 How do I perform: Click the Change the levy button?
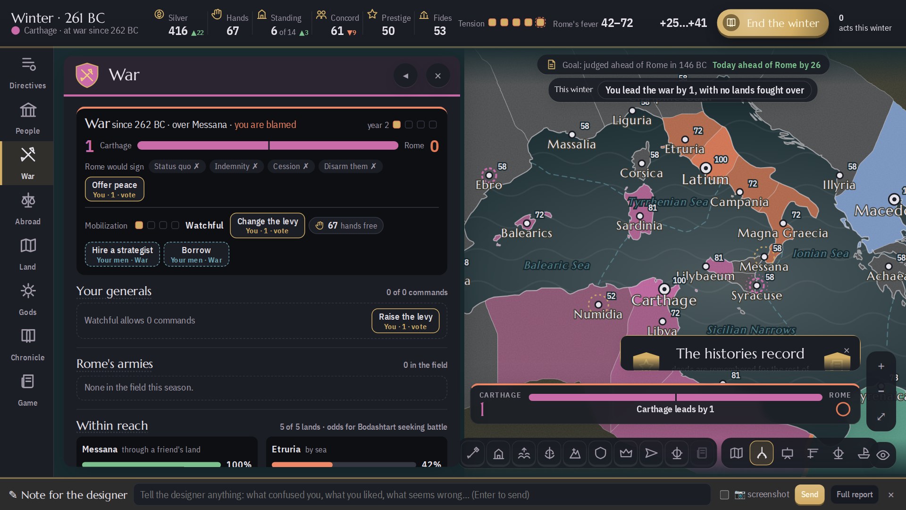point(267,225)
